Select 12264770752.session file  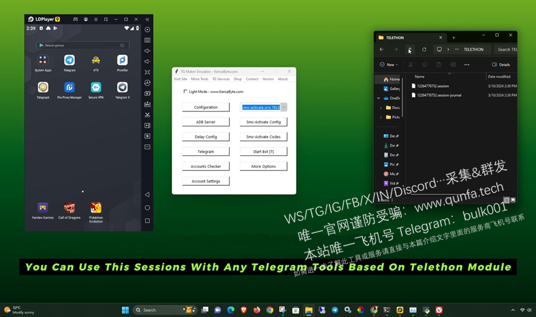click(x=433, y=86)
